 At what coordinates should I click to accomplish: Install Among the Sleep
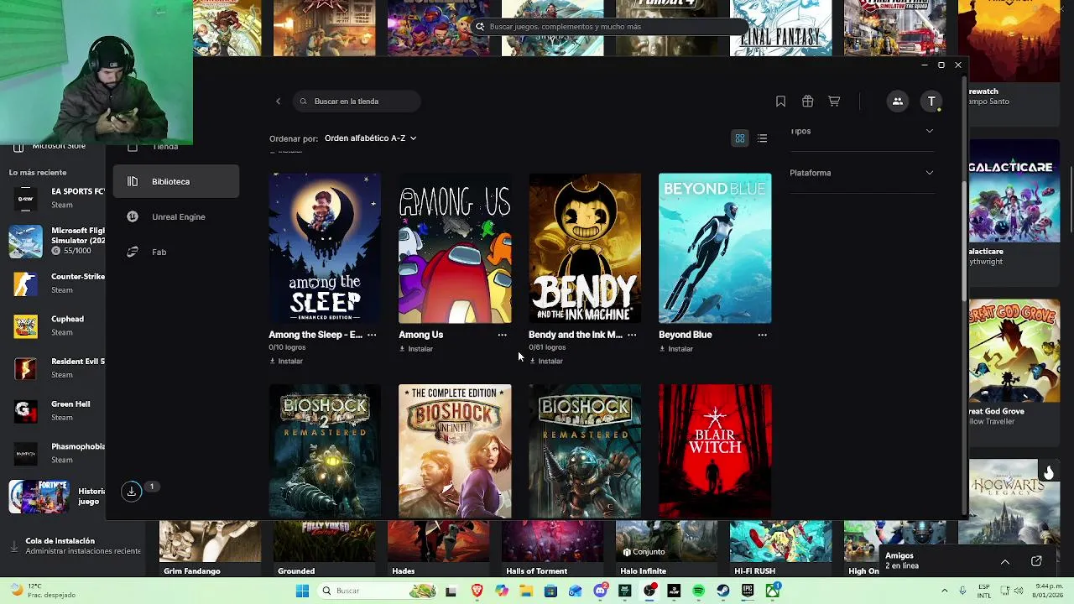[x=286, y=361]
